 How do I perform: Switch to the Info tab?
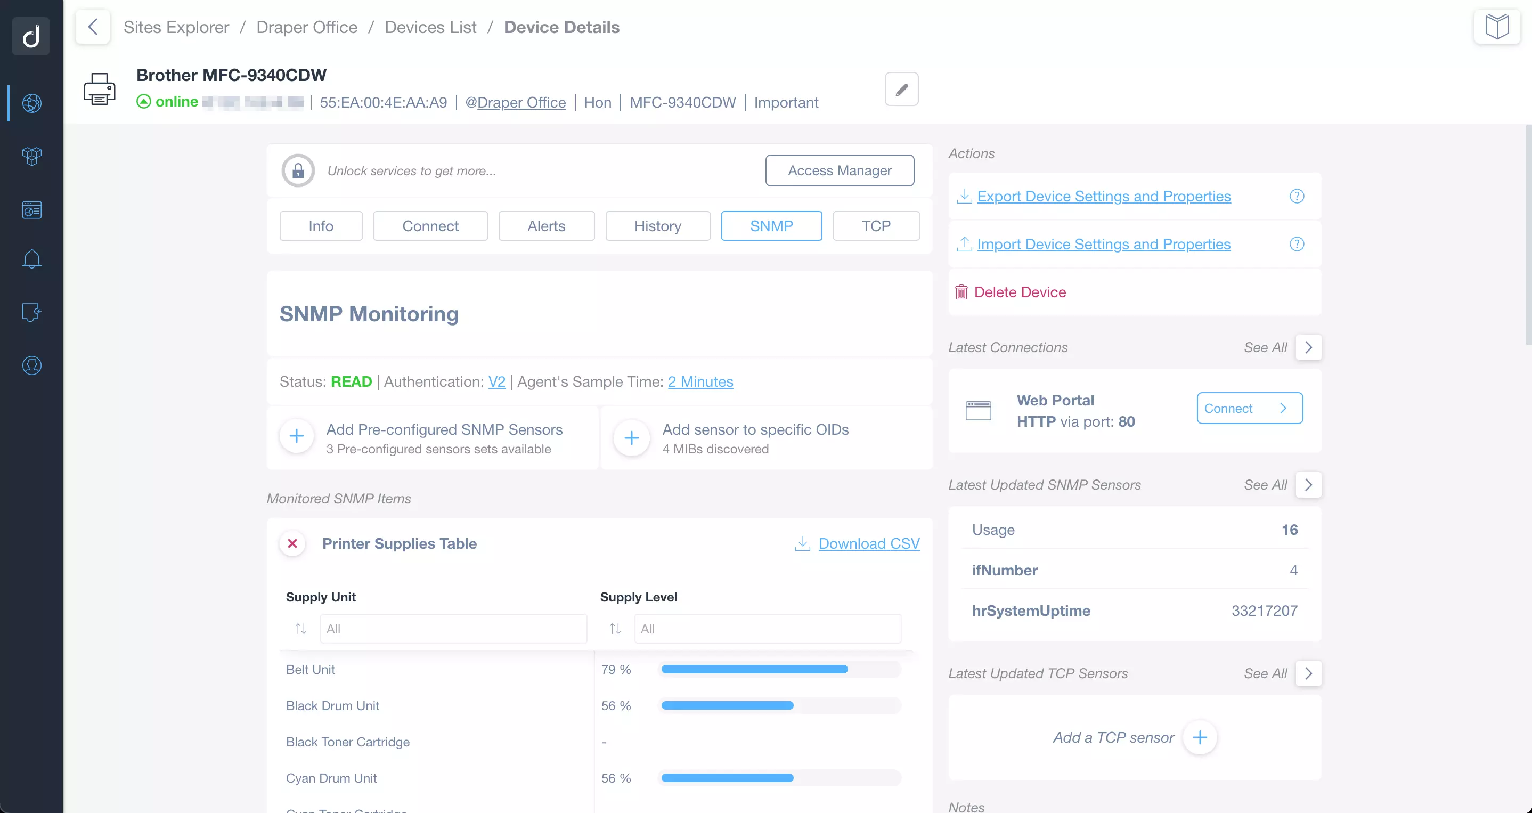tap(321, 226)
